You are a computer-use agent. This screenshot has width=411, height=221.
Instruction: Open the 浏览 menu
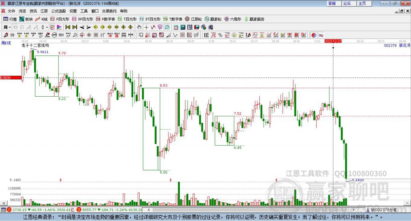tap(22, 11)
